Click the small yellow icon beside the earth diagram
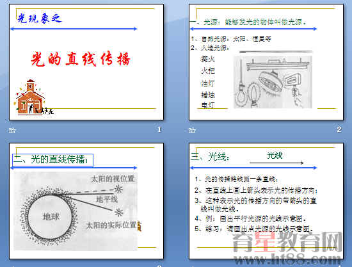Viewport: 352px width, 267px height. pos(140,226)
